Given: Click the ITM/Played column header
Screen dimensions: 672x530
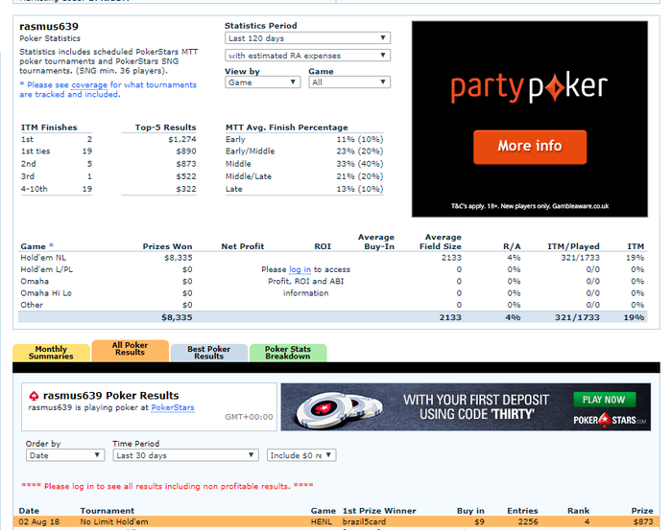Looking at the screenshot, I should tap(573, 246).
